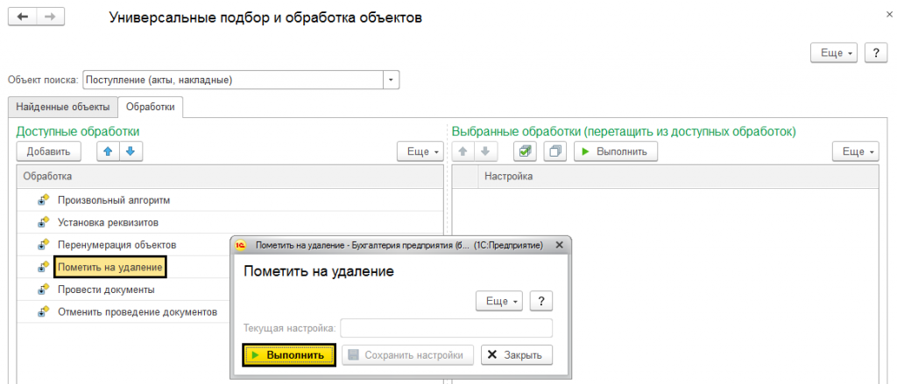Screen dimensions: 897x384
Task: Select the Обработки tab
Action: pos(150,107)
